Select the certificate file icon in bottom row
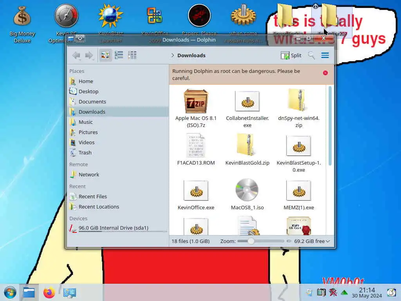This screenshot has height=301, width=401. [299, 226]
